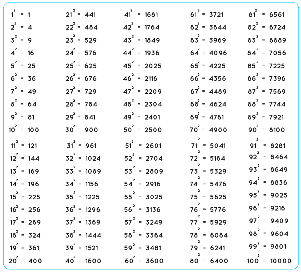Click the result 441 for 21 squared
The image size is (301, 273).
(x=90, y=14)
